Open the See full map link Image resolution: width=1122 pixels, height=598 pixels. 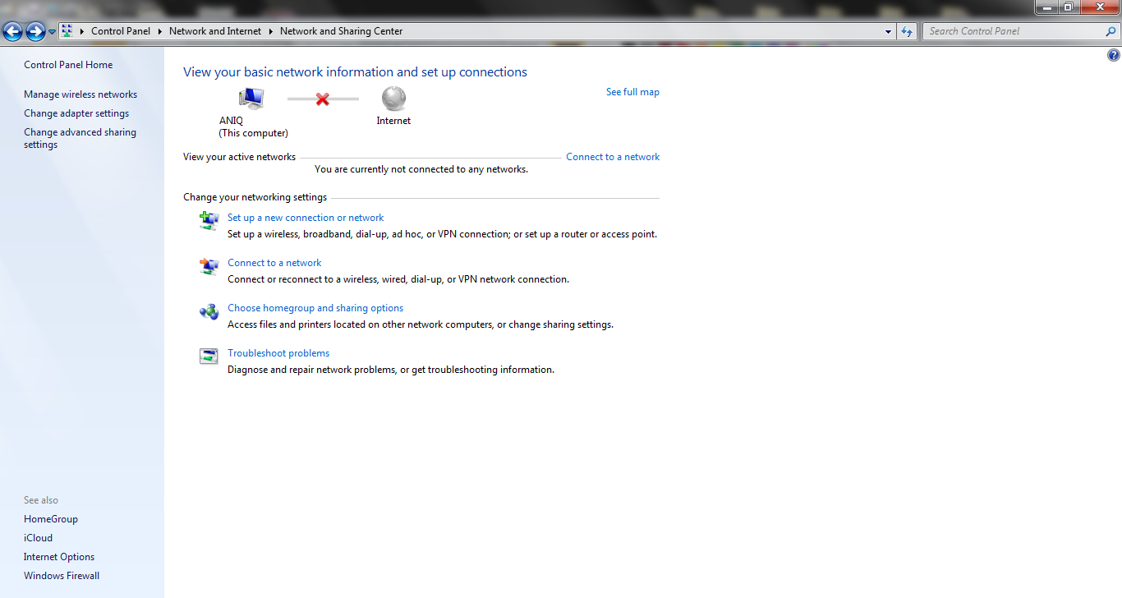[x=632, y=92]
